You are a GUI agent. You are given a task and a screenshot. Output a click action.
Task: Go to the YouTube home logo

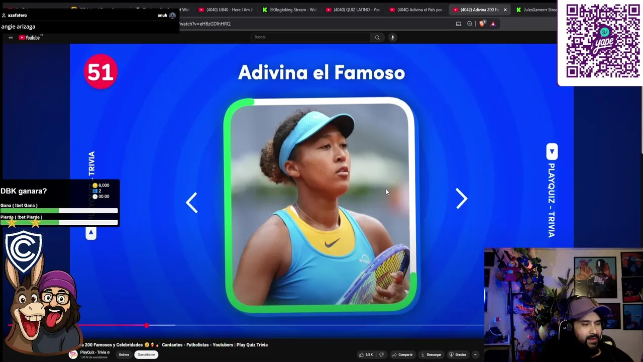point(29,37)
